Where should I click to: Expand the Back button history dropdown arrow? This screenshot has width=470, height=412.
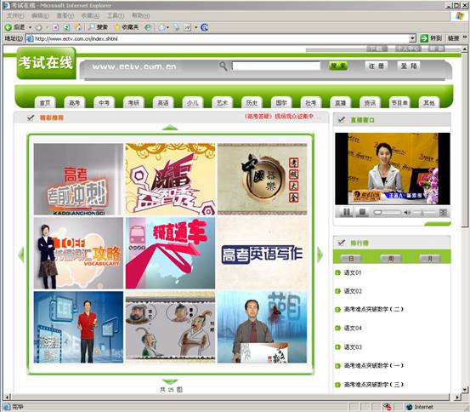point(30,27)
